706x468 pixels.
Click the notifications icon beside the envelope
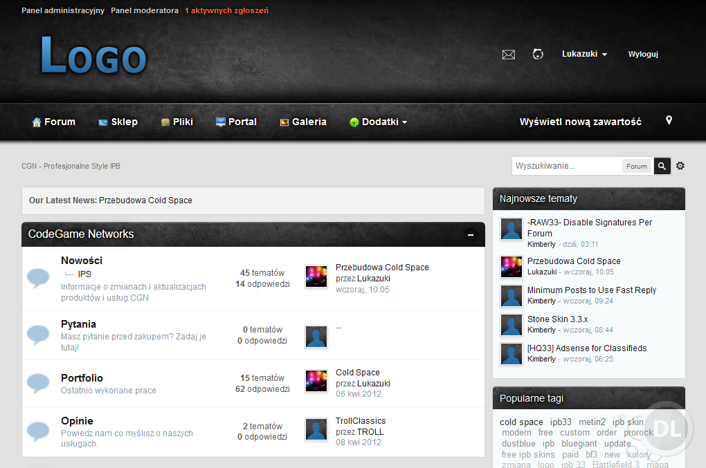pyautogui.click(x=538, y=54)
